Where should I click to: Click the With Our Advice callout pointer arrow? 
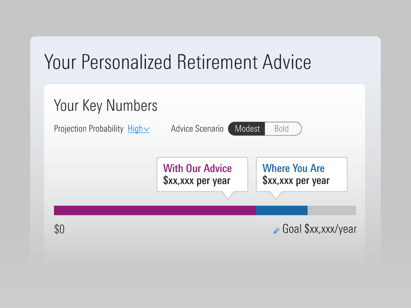[228, 195]
